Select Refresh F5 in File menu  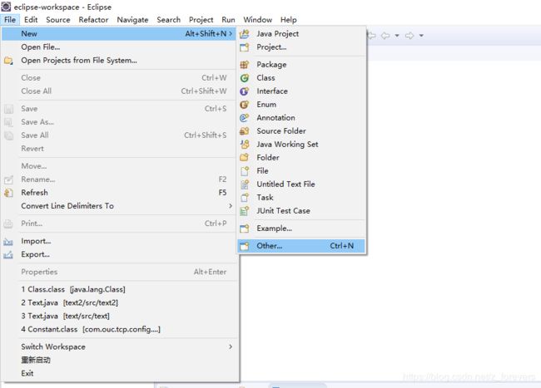(x=119, y=193)
